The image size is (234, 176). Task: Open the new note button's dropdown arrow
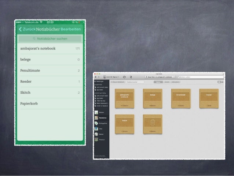(174, 77)
